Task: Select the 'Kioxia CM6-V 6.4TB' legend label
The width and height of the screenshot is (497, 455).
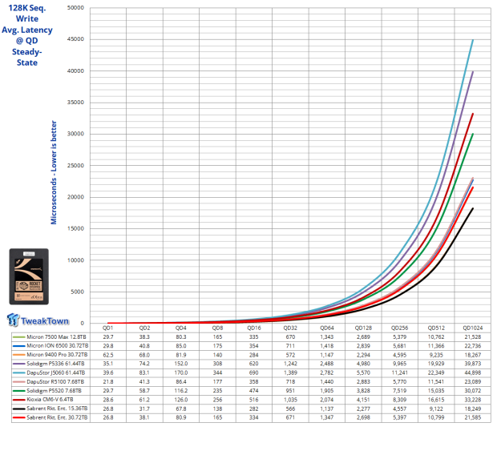Action: pyautogui.click(x=50, y=400)
